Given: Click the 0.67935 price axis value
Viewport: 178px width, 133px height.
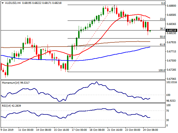Looking at the screenshot, I should coord(172,42).
